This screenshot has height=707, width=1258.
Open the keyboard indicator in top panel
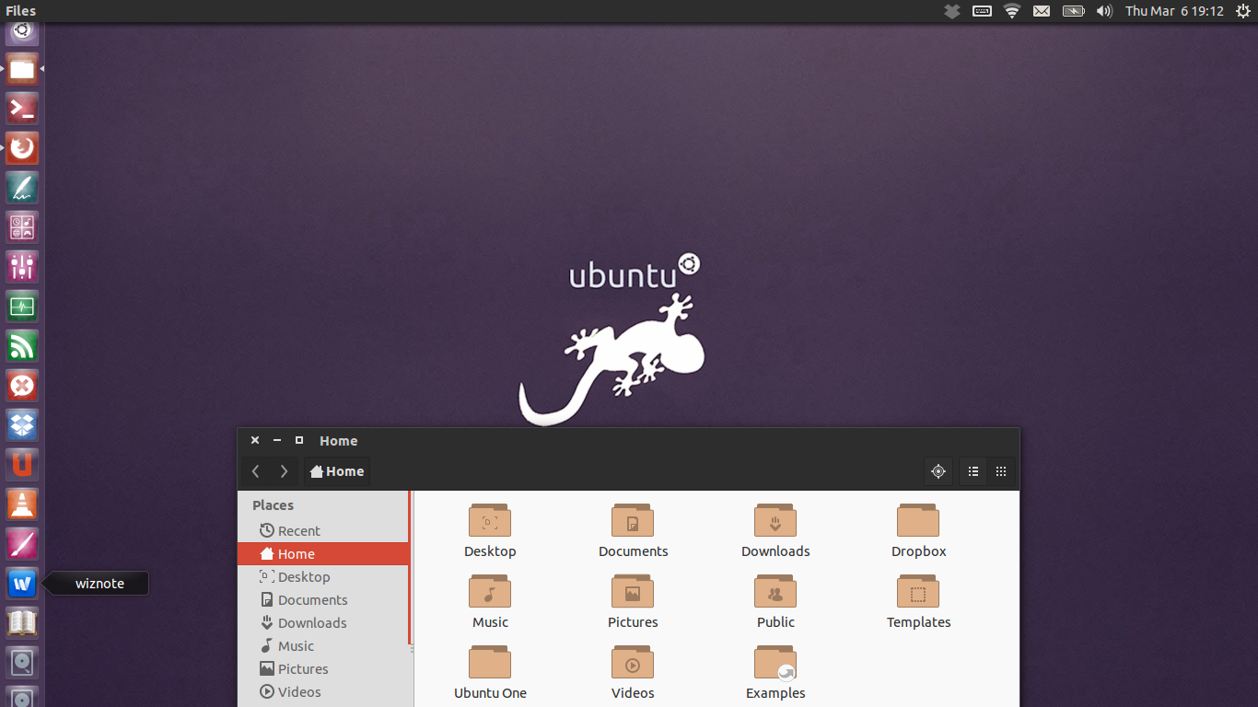(x=982, y=11)
